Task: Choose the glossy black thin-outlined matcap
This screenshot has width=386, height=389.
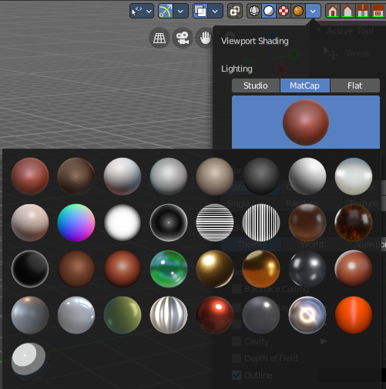Action: 30,269
